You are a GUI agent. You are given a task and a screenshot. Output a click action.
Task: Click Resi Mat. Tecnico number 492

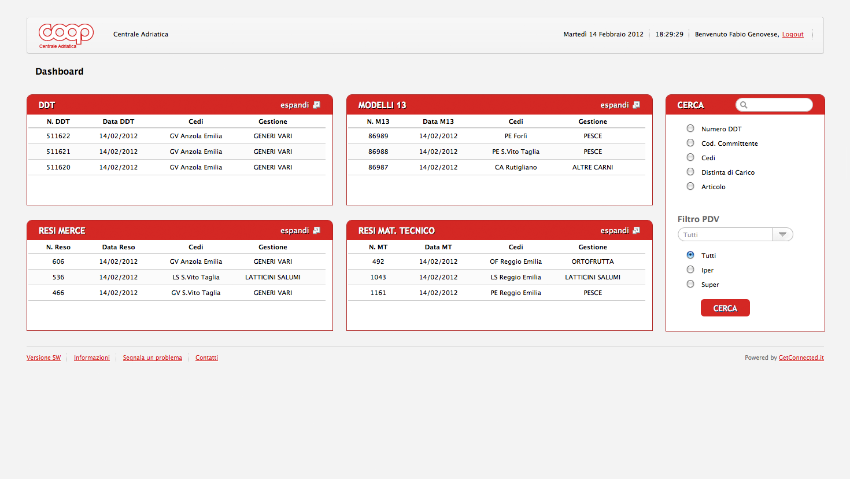[x=378, y=261]
